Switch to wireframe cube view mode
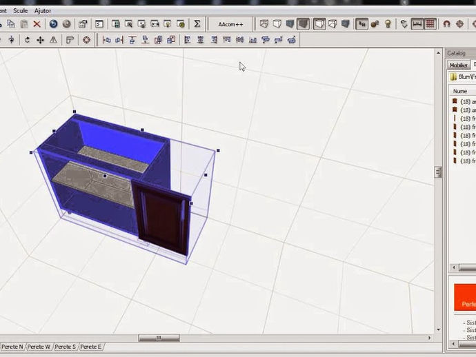The height and width of the screenshot is (357, 476). pos(264,23)
